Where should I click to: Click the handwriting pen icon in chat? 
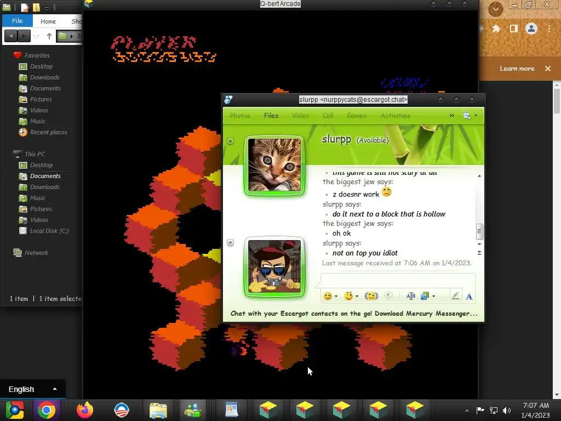455,295
